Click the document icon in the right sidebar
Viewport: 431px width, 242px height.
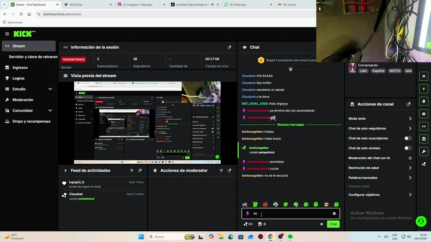[x=424, y=101]
